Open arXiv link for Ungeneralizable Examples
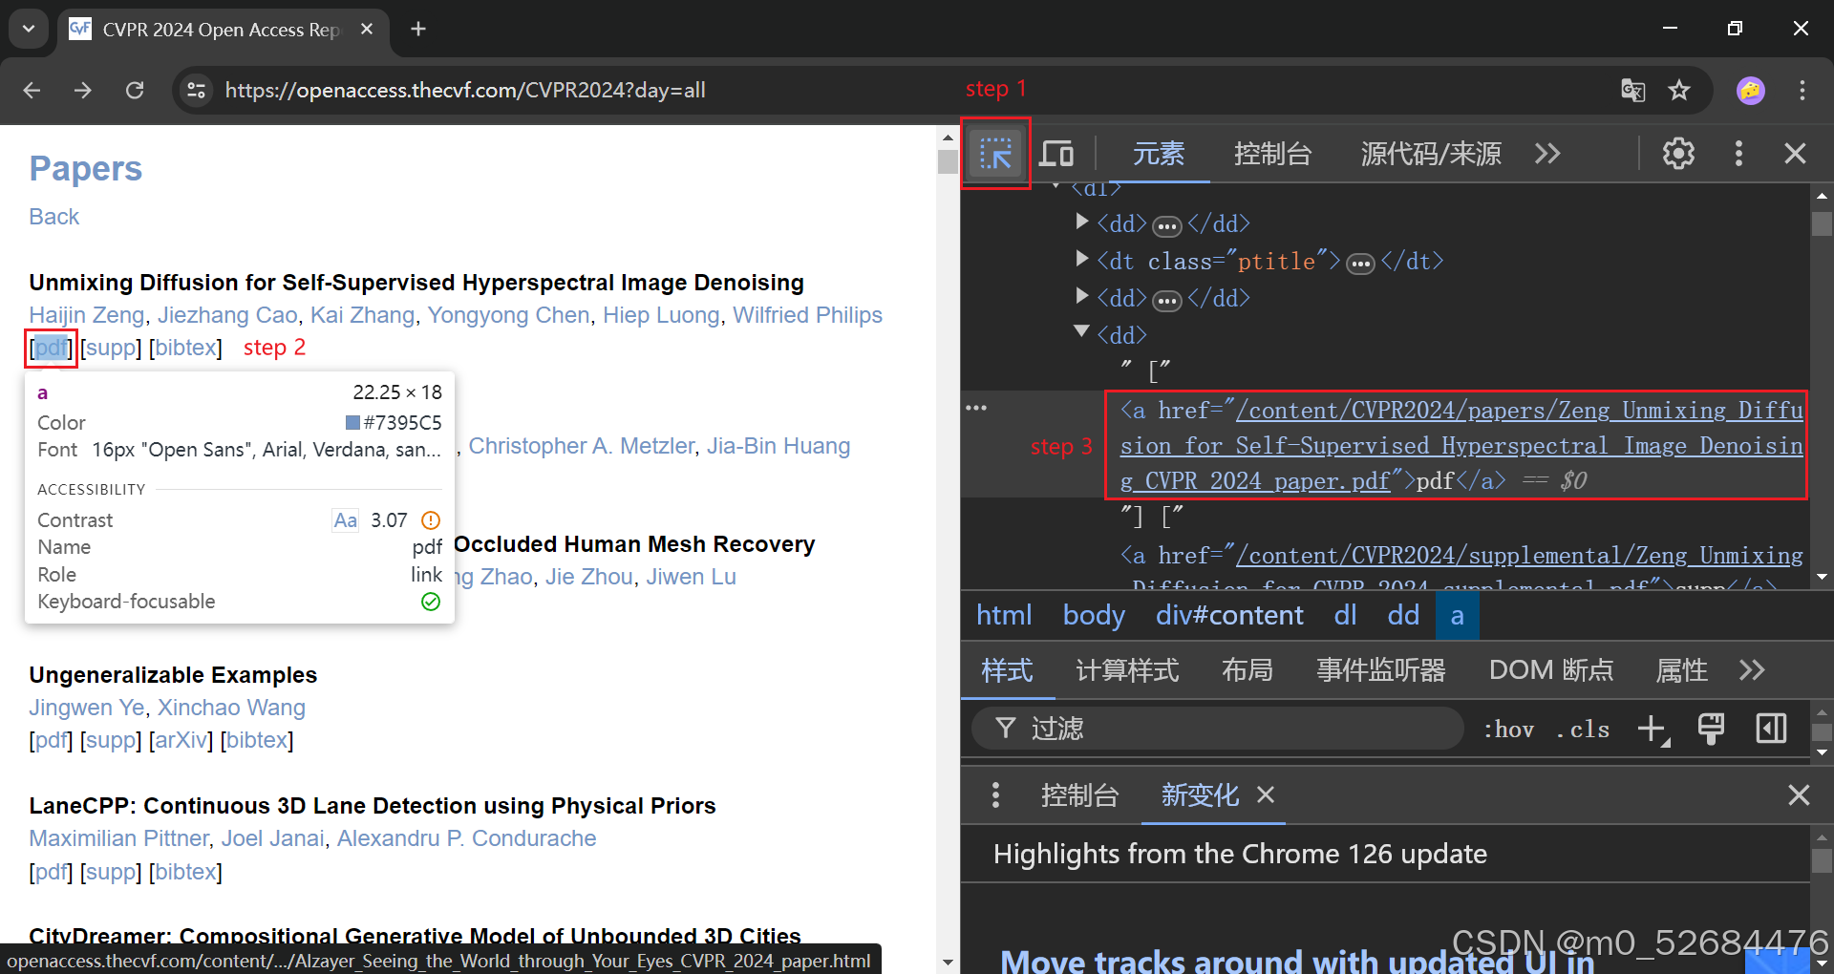The width and height of the screenshot is (1834, 974). (x=181, y=740)
